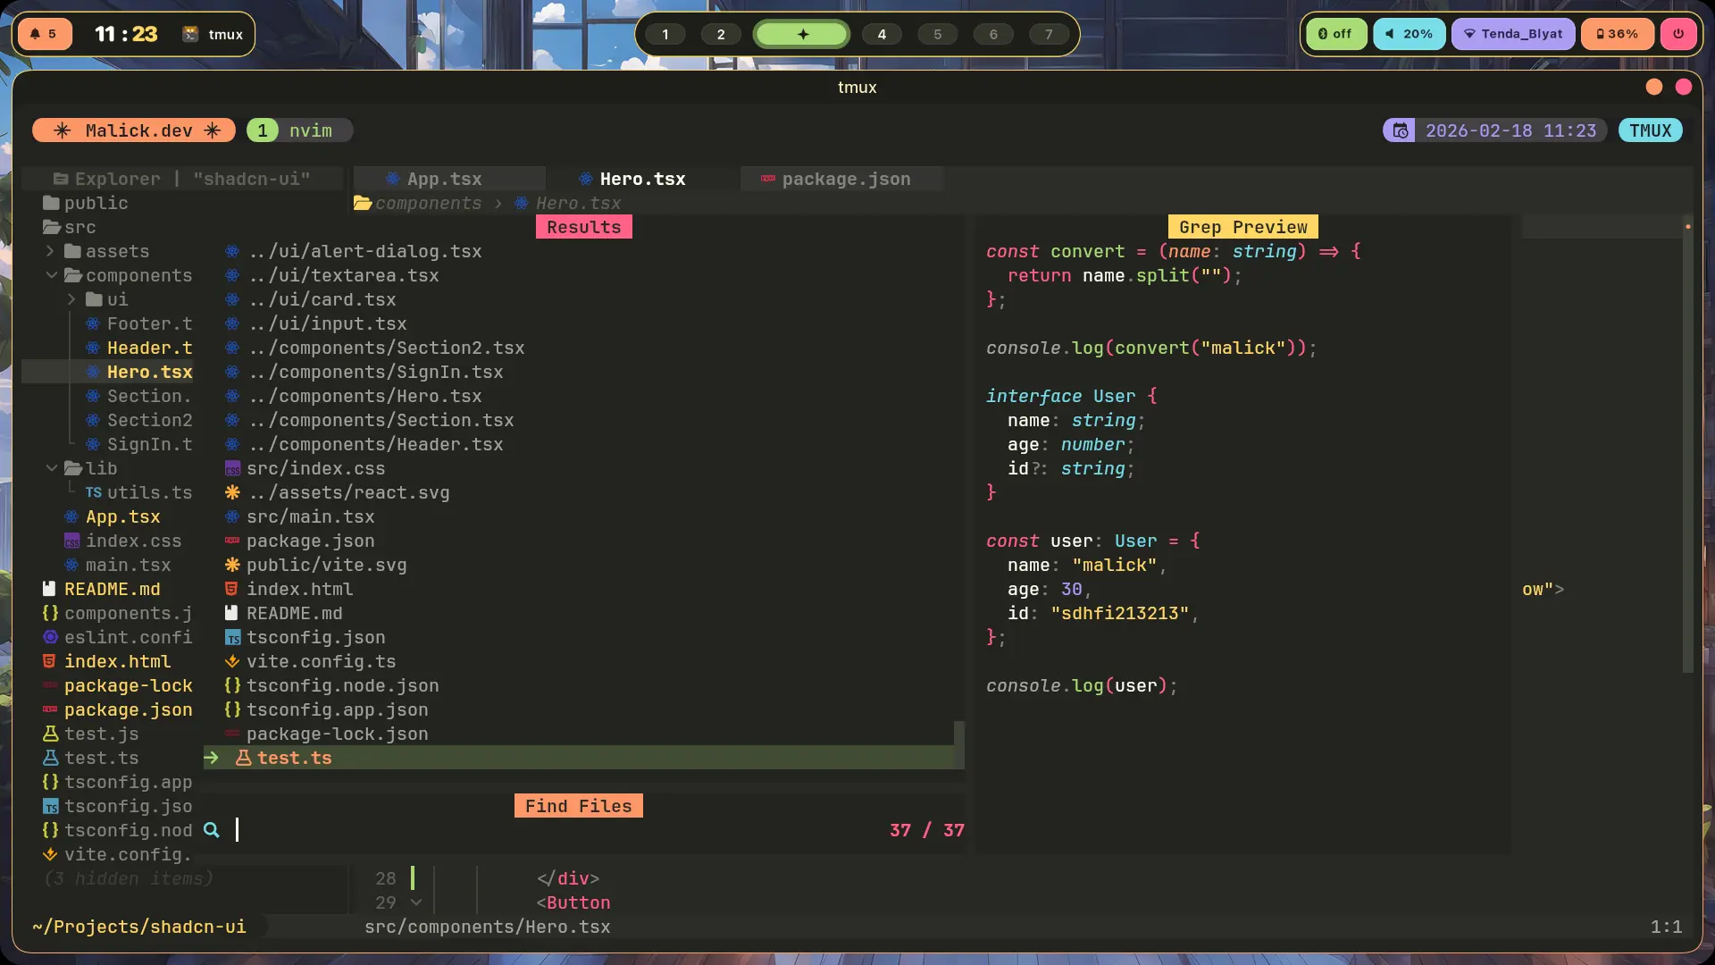
Task: Click the editor's right-side scrollbar
Action: point(1688,443)
